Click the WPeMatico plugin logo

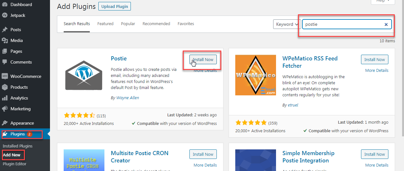point(255,75)
